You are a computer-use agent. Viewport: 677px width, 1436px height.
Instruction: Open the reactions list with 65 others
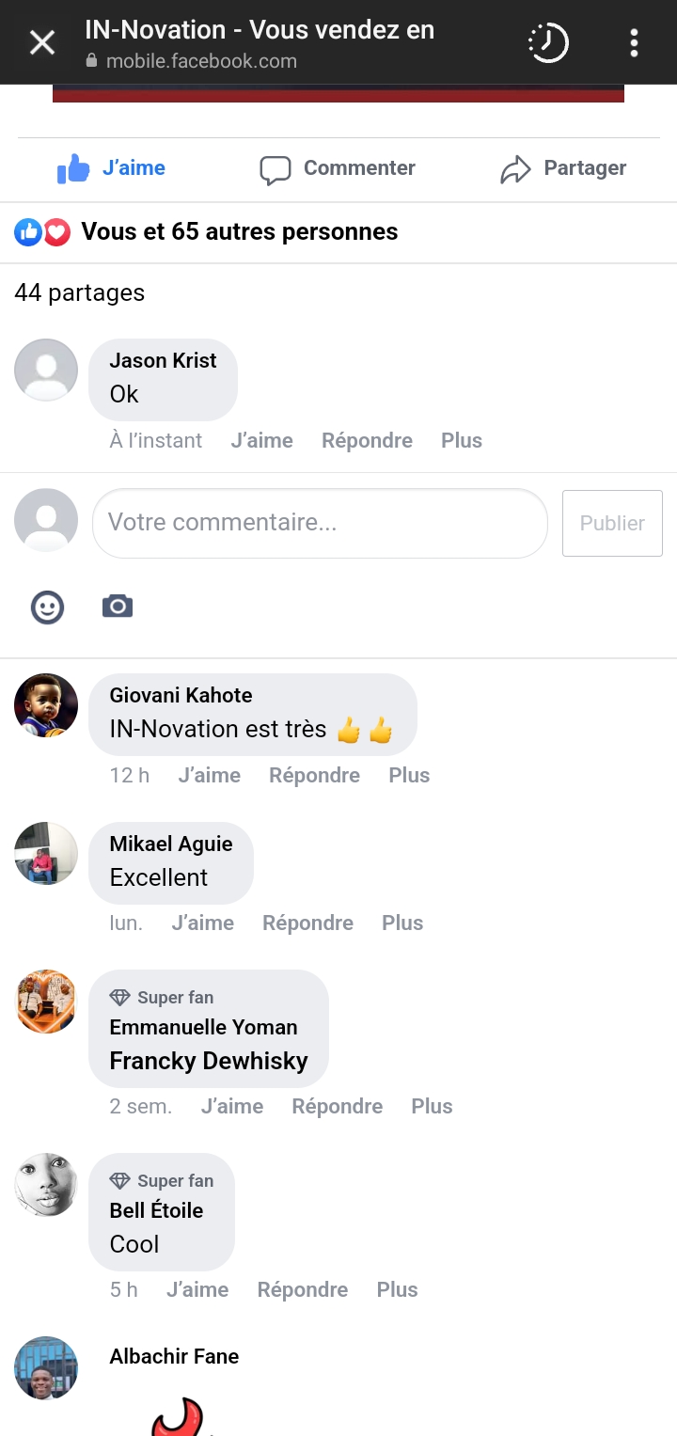click(239, 232)
